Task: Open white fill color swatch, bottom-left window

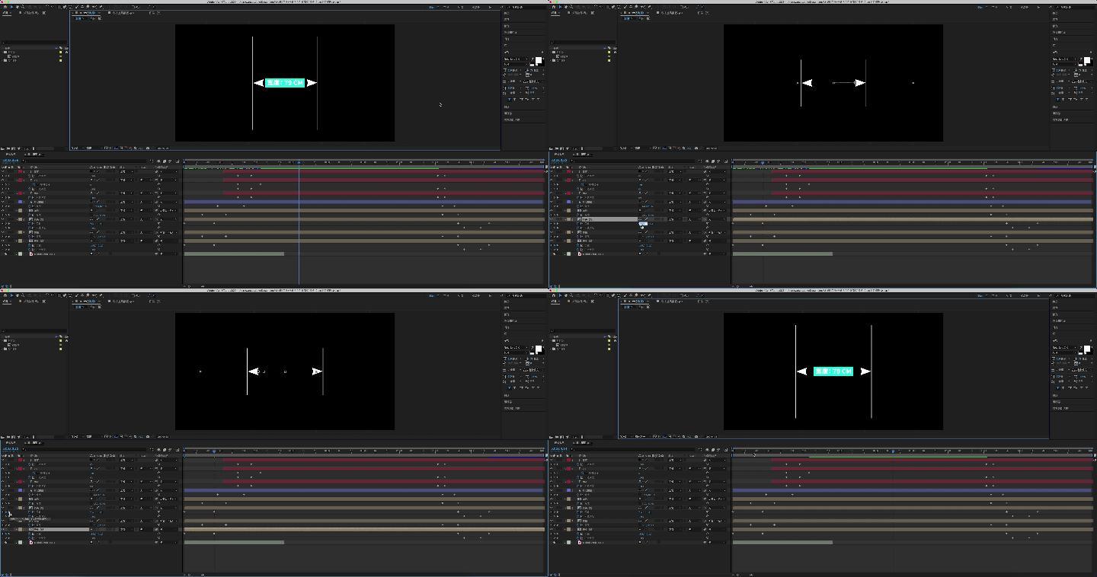Action: tap(538, 349)
